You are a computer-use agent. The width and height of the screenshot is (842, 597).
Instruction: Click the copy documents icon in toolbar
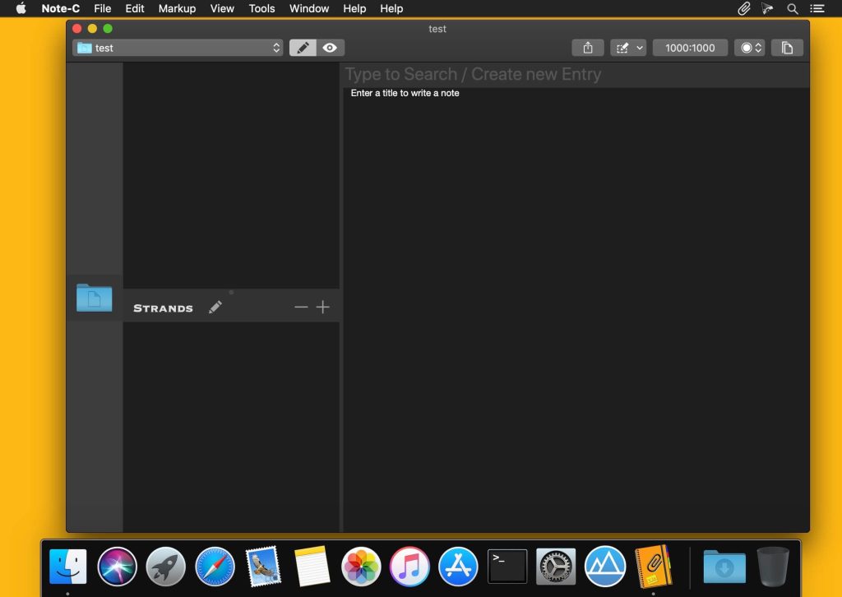point(787,48)
